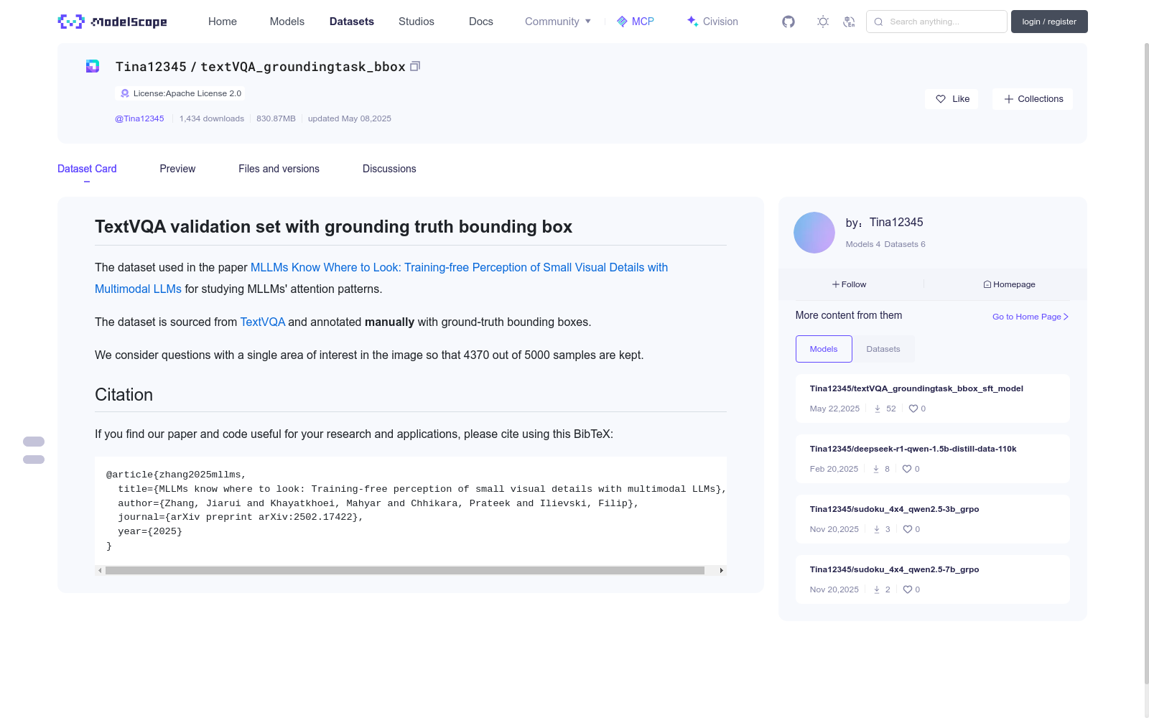Click heart icon on textVQA sft_model card
1149x718 pixels.
[x=913, y=409]
